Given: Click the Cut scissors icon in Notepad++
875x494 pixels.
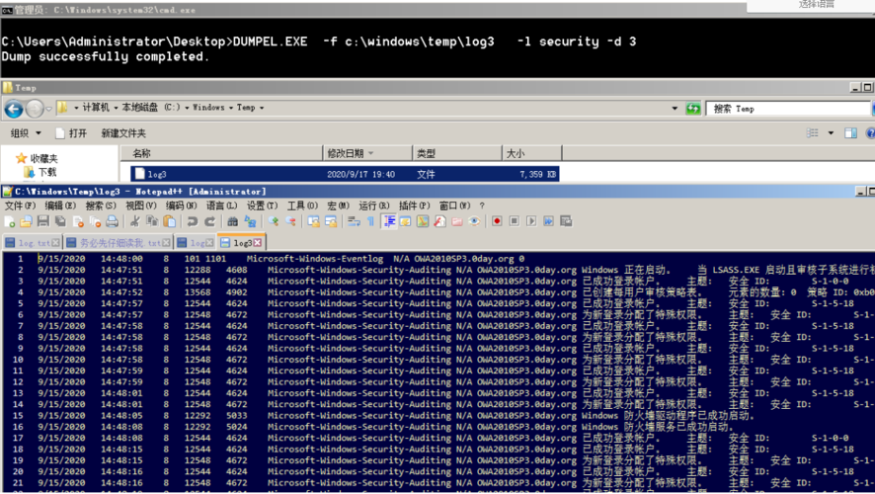Looking at the screenshot, I should pyautogui.click(x=134, y=221).
